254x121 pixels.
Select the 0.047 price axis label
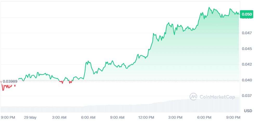247,33
